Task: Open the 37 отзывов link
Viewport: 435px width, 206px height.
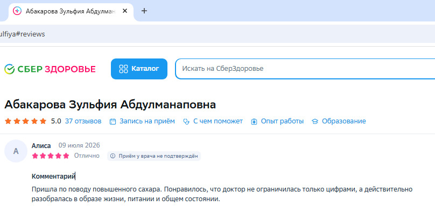Action: click(83, 121)
